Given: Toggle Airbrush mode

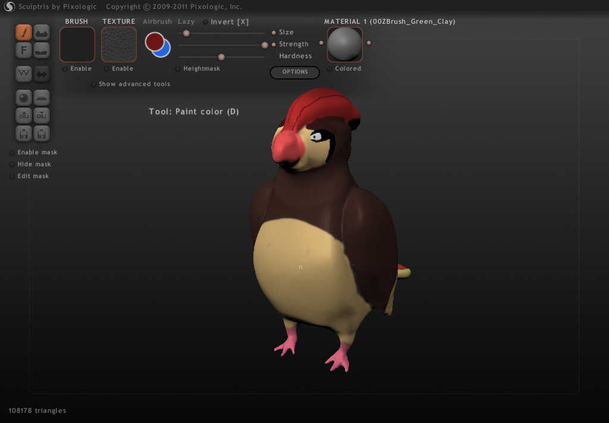Looking at the screenshot, I should click(157, 22).
